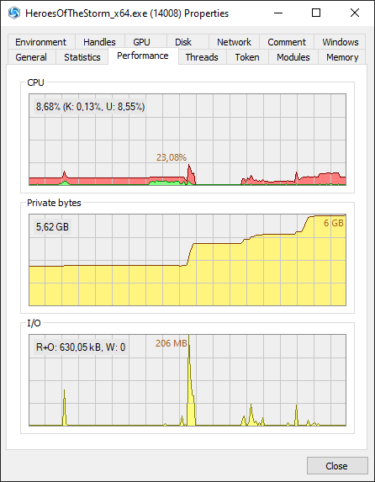Open the Environment tab

tap(40, 42)
